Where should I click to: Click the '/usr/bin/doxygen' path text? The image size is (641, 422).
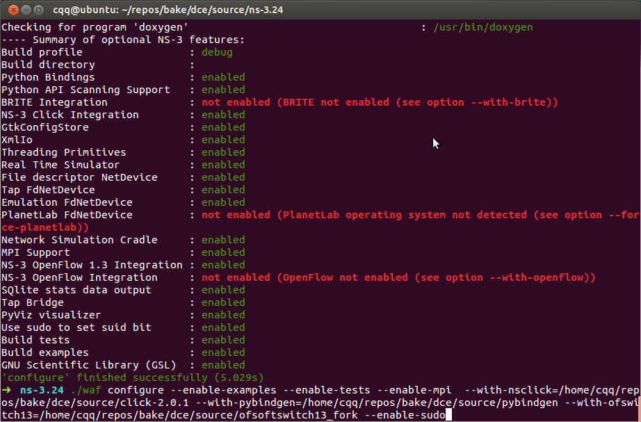pyautogui.click(x=483, y=27)
